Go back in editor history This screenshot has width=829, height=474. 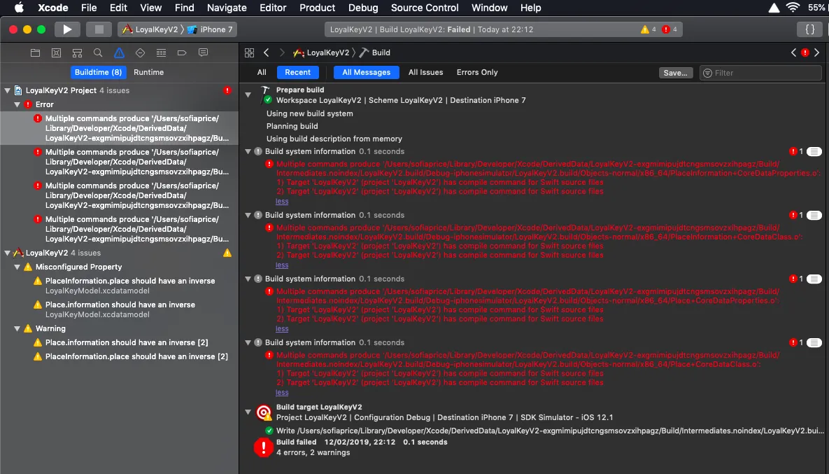pyautogui.click(x=267, y=53)
